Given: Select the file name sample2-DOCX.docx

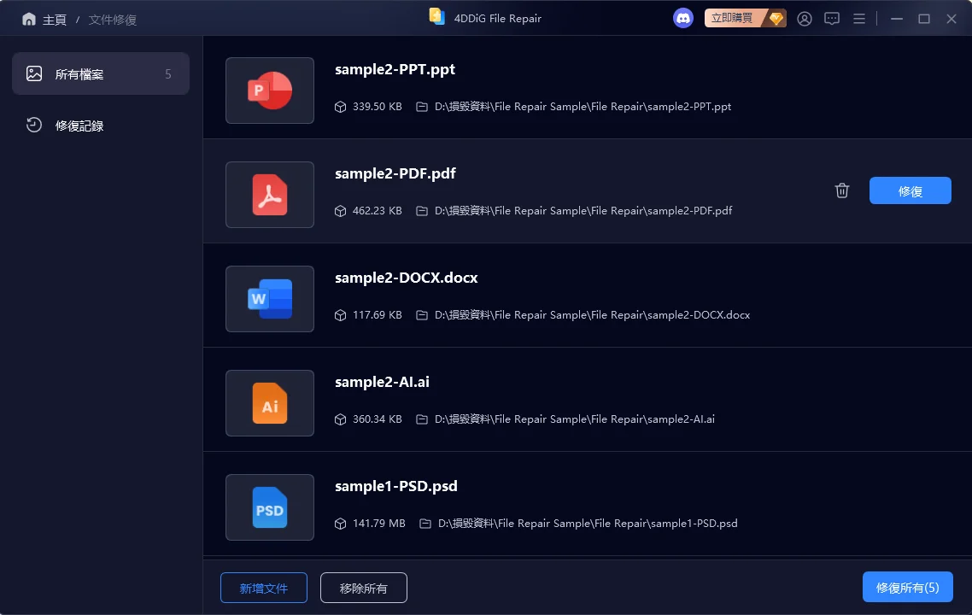Looking at the screenshot, I should [x=406, y=278].
